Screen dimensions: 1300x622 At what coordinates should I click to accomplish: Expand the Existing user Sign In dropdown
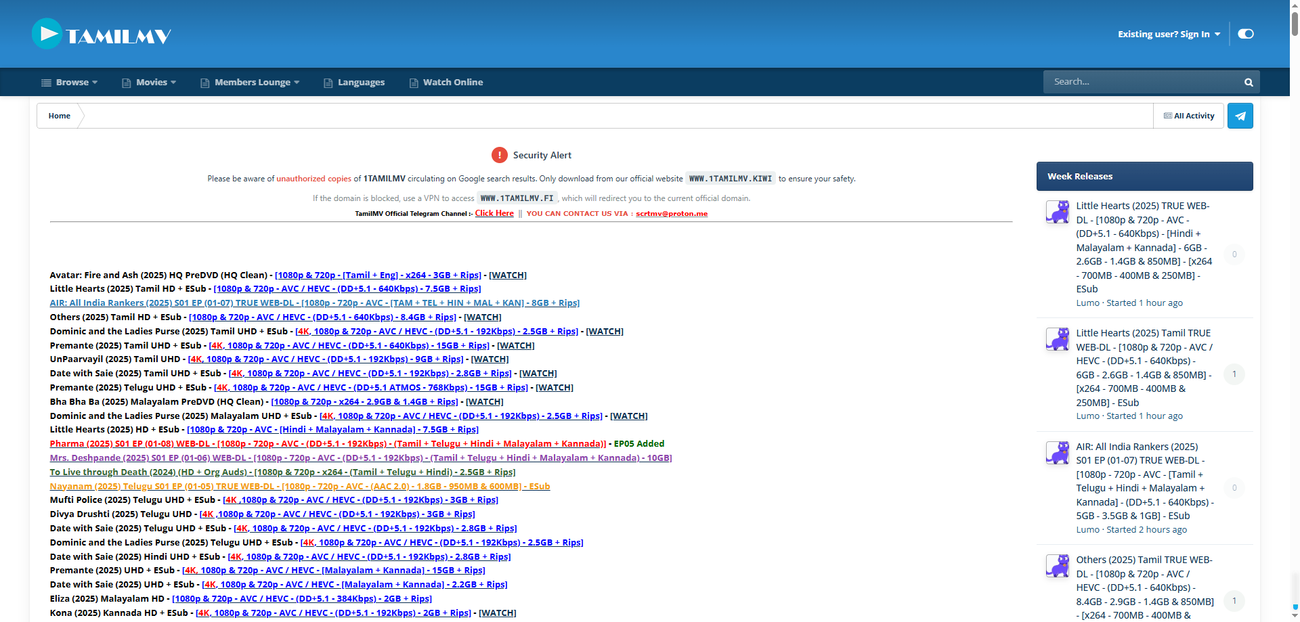[x=1168, y=33]
